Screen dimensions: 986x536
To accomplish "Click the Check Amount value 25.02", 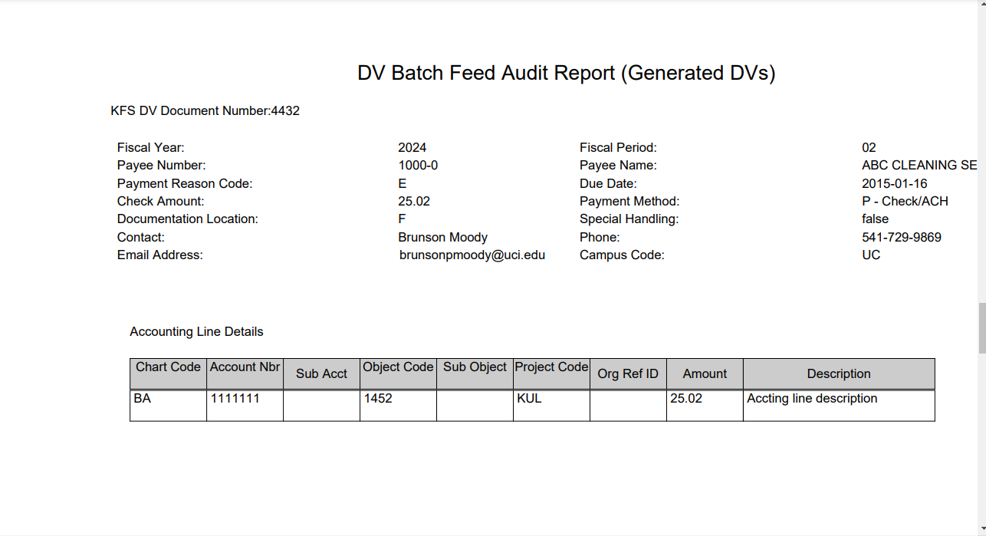I will click(413, 201).
